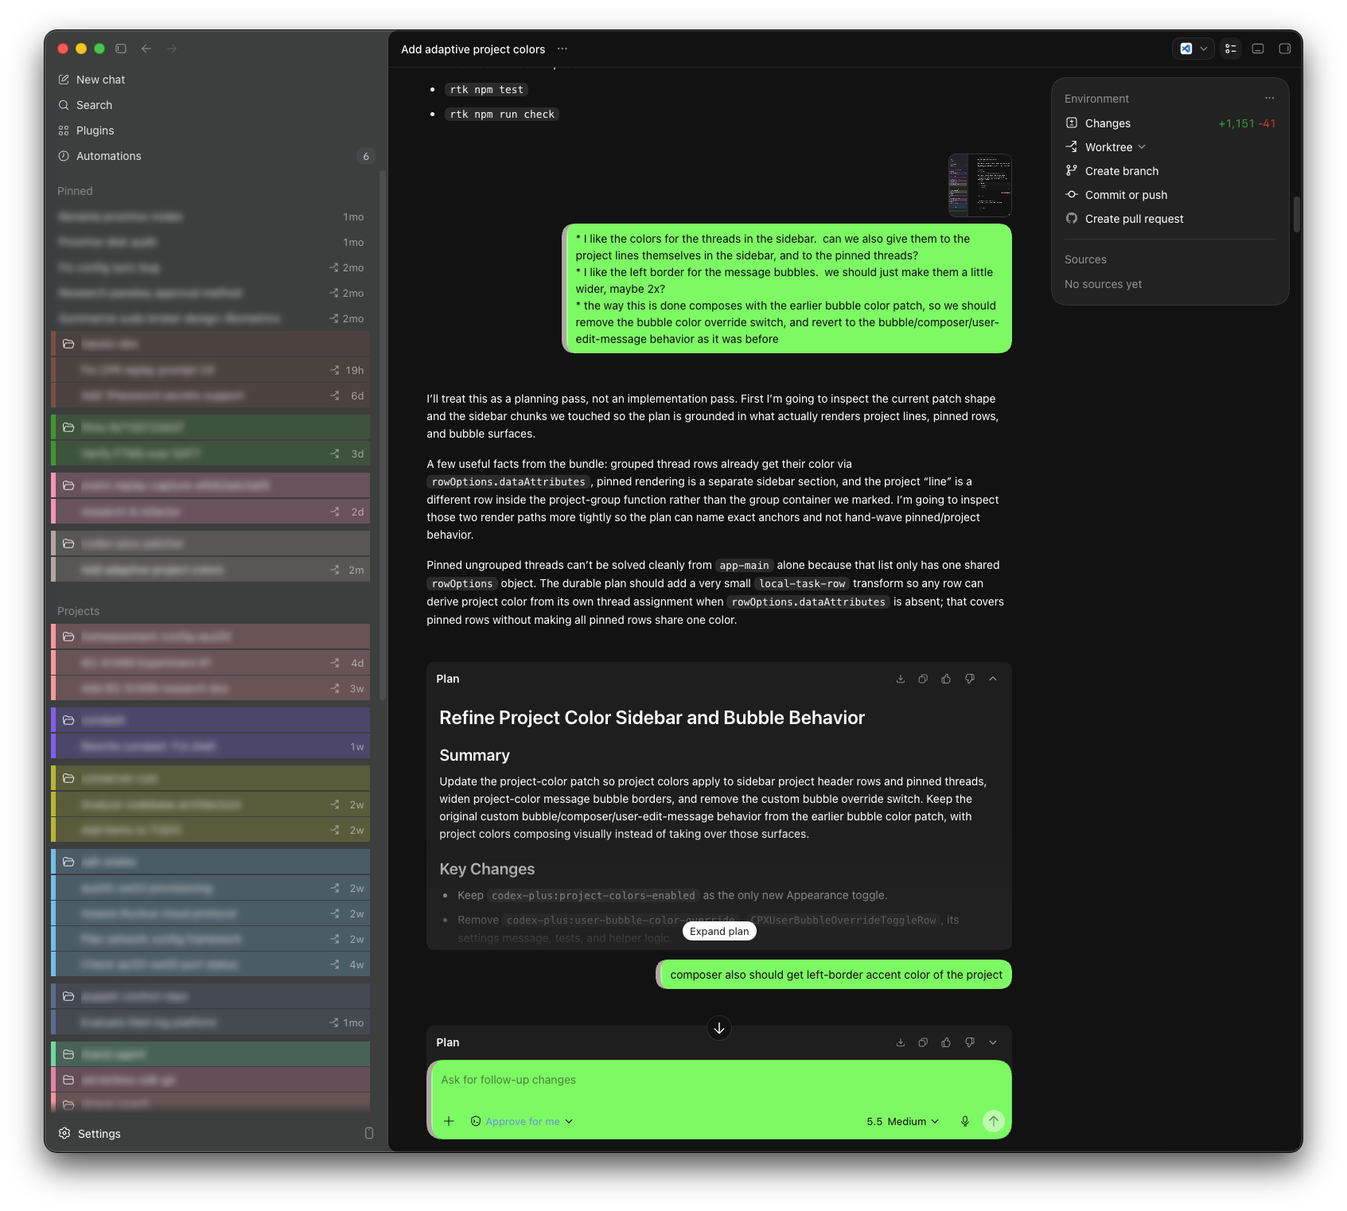The height and width of the screenshot is (1211, 1347).
Task: Click worktree icon on the 4d thread
Action: pos(335,663)
